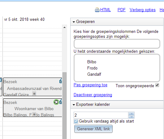Click lock icon on Ambassadeurszaal appointment
This screenshot has width=164, height=139.
tap(61, 81)
